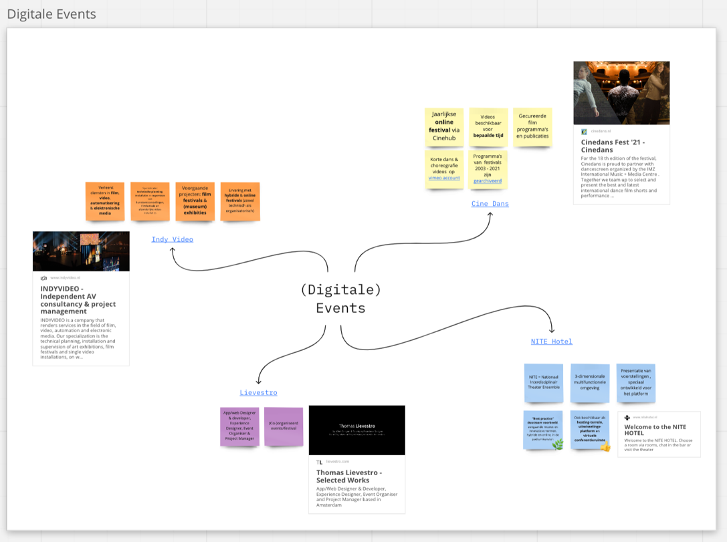Viewport: 727px width, 542px height.
Task: Click the cinedans.nl favicon icon
Action: 584,132
